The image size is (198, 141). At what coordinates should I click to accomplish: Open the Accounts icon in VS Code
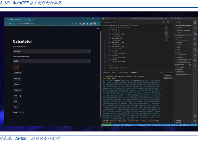point(195,116)
